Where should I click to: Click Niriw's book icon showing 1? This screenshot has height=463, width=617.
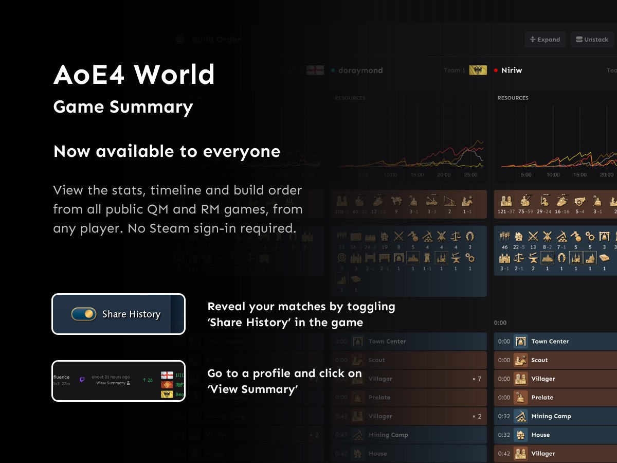pyautogui.click(x=605, y=258)
